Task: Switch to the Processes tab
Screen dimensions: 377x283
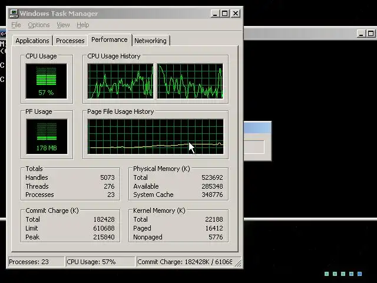Action: pyautogui.click(x=70, y=41)
